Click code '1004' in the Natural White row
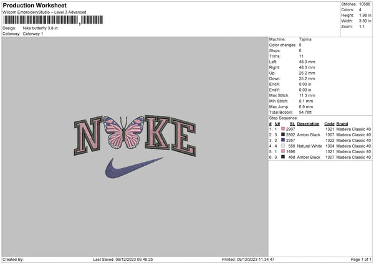The image size is (374, 264). coord(330,146)
